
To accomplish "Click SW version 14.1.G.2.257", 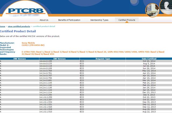I will coord(46,100).
